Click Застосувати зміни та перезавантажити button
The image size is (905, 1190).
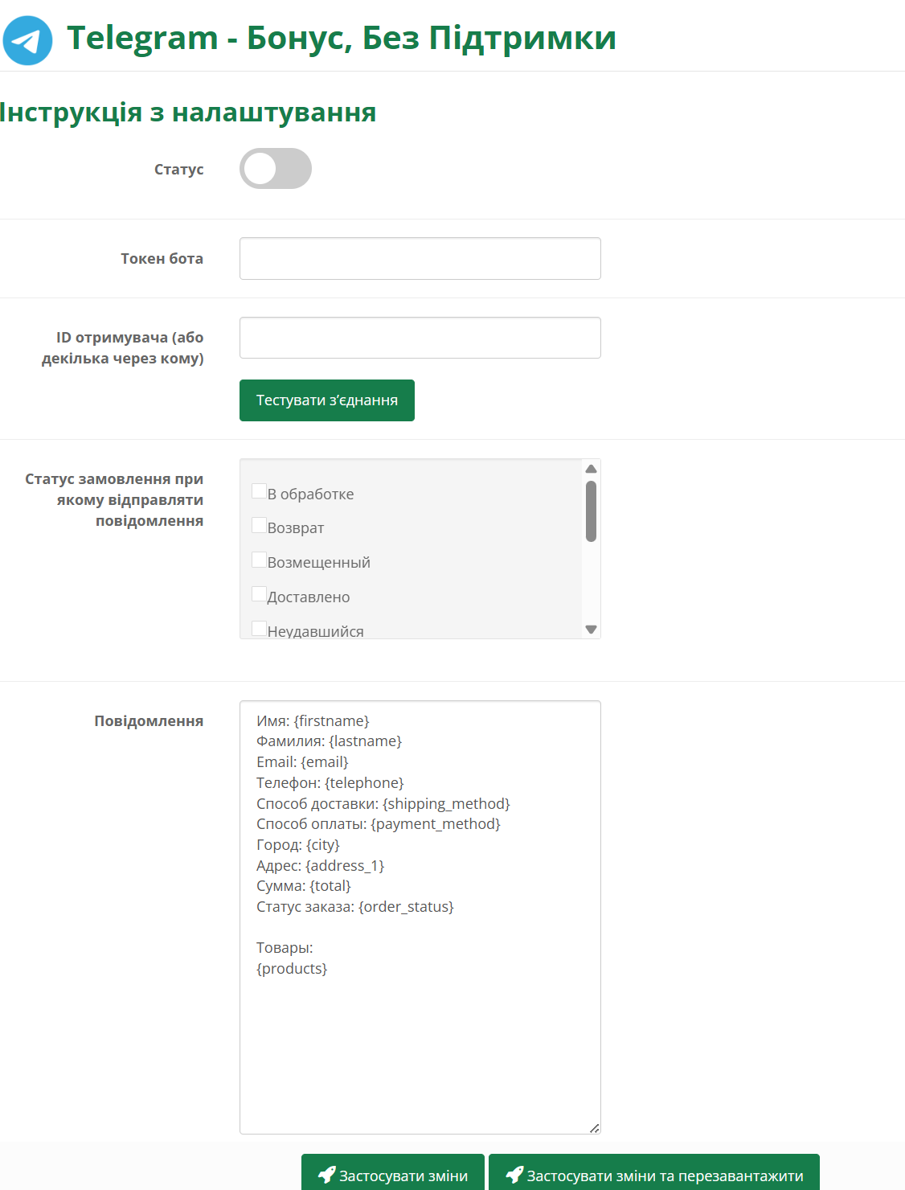point(654,1172)
